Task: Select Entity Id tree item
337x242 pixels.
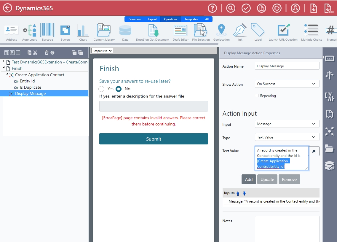Action: point(27,81)
